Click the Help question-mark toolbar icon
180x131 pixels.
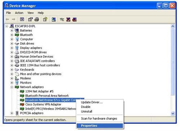tap(45, 19)
